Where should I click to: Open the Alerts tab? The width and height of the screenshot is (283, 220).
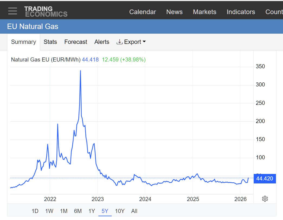coord(102,42)
